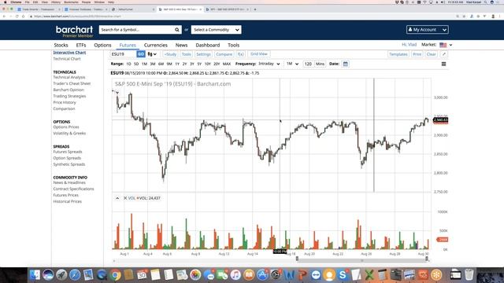Remove the VOL study X icon
Screen dimensions: 504x283
(125, 198)
